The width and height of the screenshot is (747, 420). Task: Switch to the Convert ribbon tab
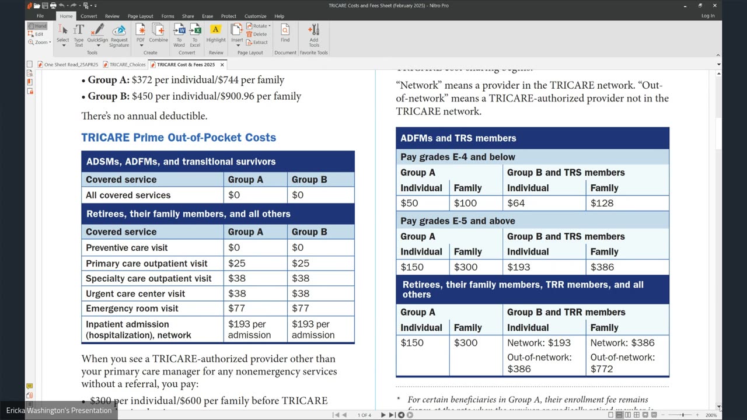(x=89, y=16)
